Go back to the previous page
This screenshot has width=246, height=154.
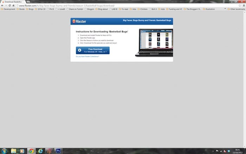[2, 6]
